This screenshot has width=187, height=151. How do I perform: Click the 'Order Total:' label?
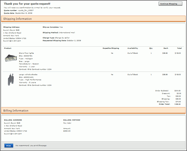(x=164, y=104)
